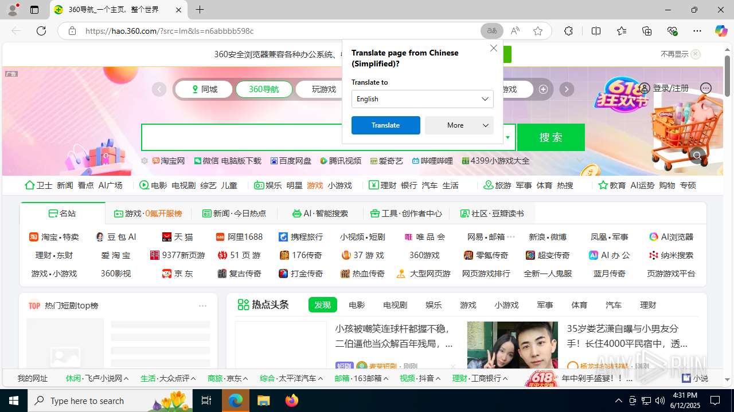Viewport: 734px width, 412px height.
Task: Switch to 名站 tab
Action: (x=63, y=213)
